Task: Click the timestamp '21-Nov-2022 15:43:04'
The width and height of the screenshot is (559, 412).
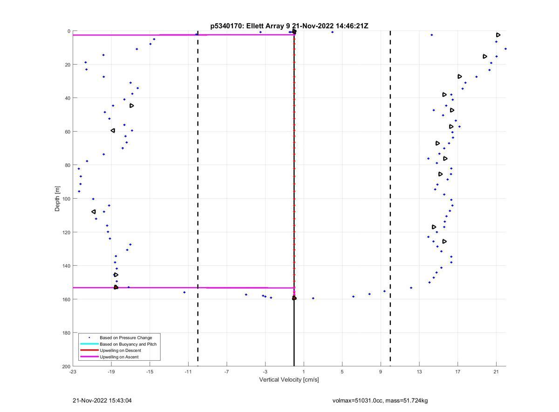Action: (102, 400)
